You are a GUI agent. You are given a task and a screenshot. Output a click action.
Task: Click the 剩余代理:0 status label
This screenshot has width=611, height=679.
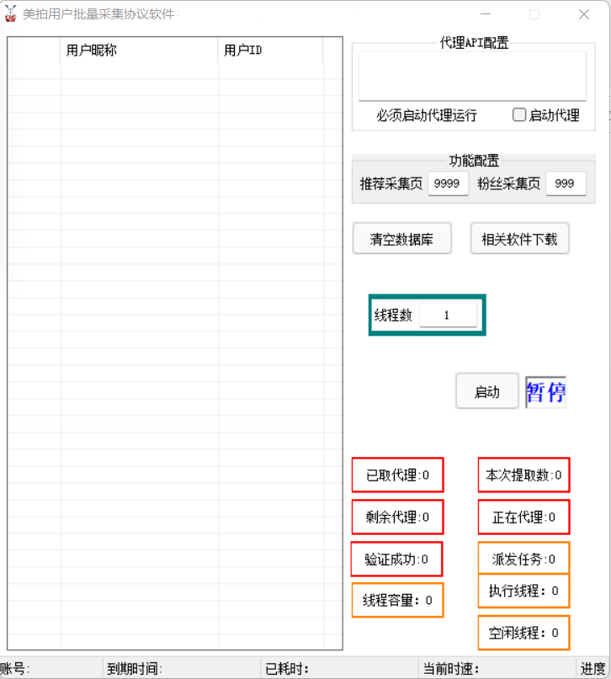397,517
